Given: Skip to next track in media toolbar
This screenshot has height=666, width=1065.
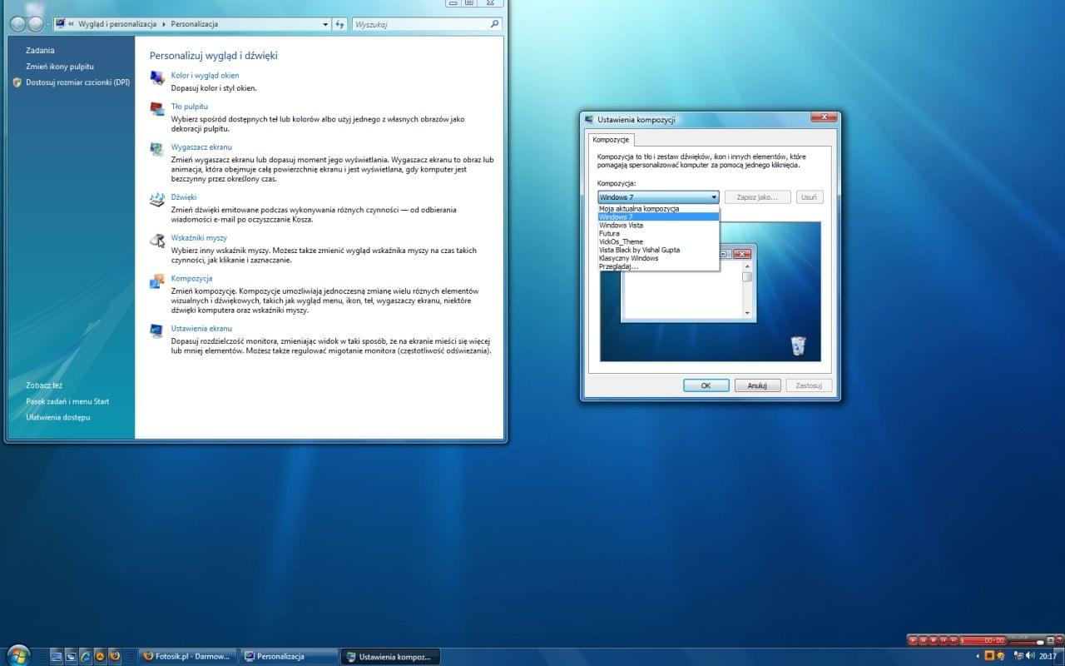Looking at the screenshot, I should coord(954,640).
